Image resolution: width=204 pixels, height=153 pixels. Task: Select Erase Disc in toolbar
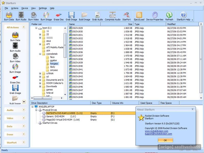[x=59, y=16]
